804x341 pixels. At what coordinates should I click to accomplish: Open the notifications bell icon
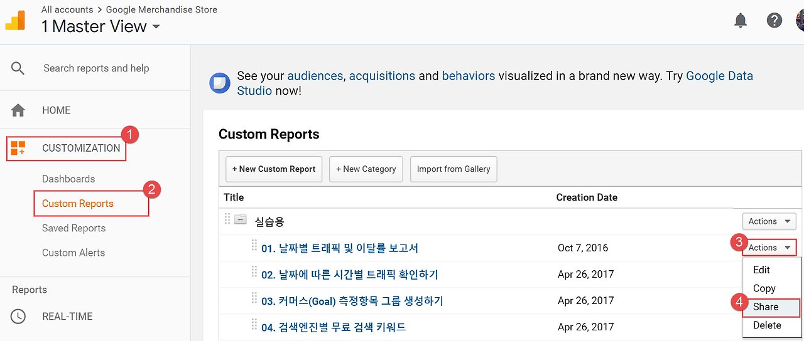(x=741, y=21)
